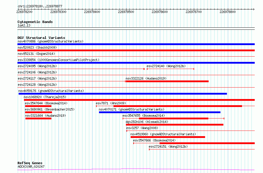Click the ruler at position 226978600

(160, 12)
